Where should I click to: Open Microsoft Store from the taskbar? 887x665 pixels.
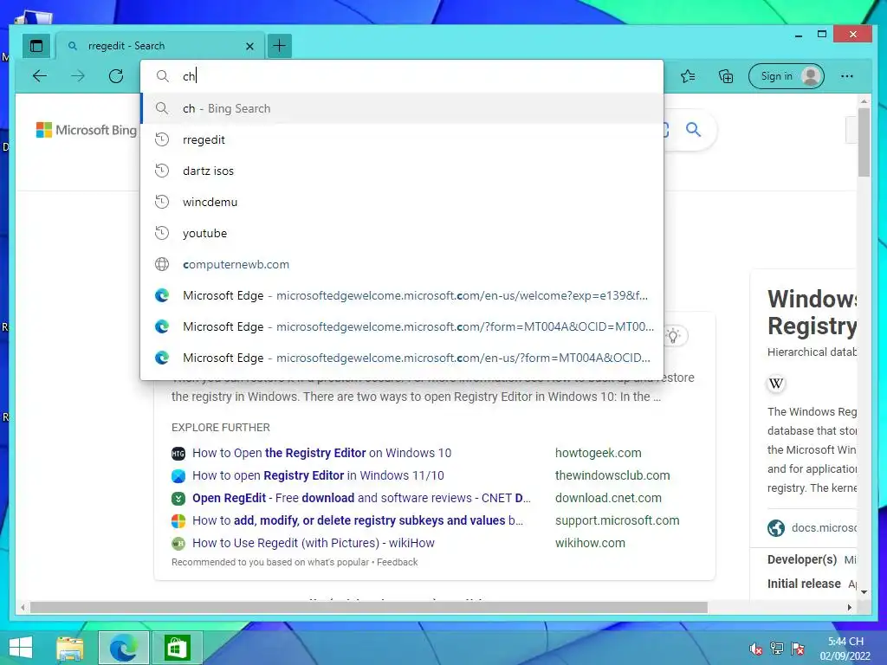click(177, 648)
